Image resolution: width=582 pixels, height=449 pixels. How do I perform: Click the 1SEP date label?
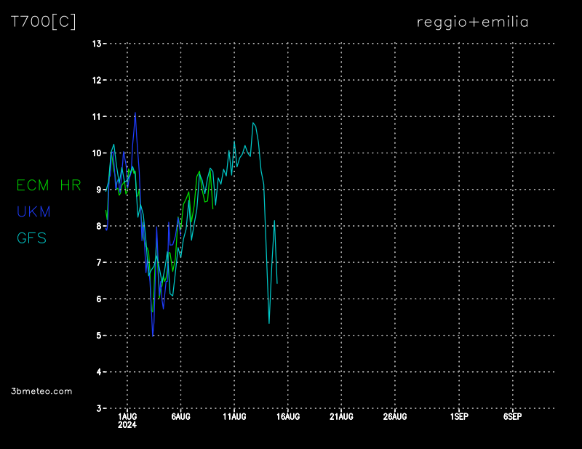point(459,417)
